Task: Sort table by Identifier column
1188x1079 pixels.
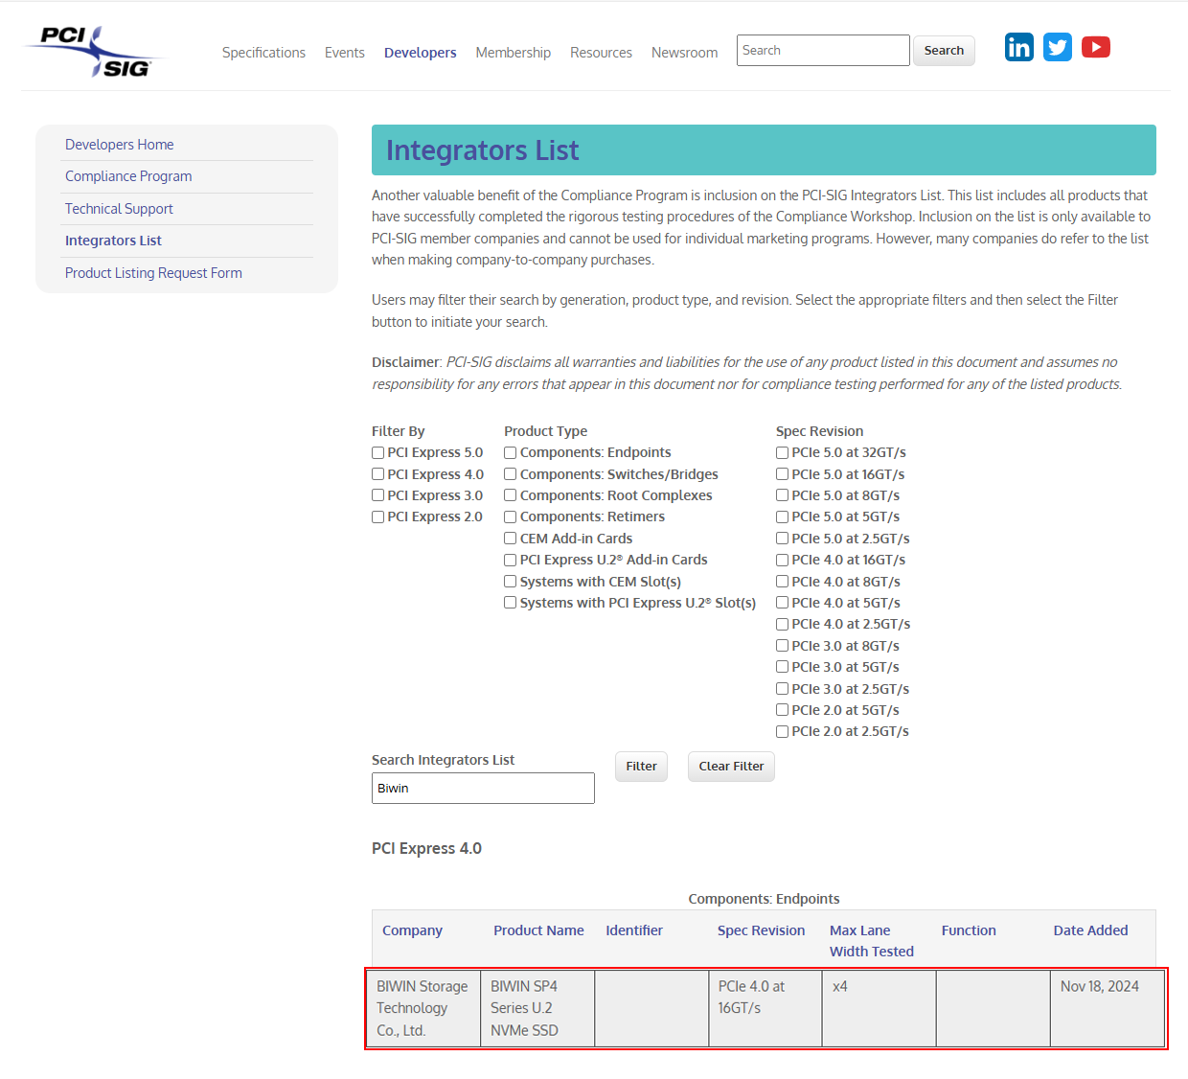Action: (x=634, y=930)
